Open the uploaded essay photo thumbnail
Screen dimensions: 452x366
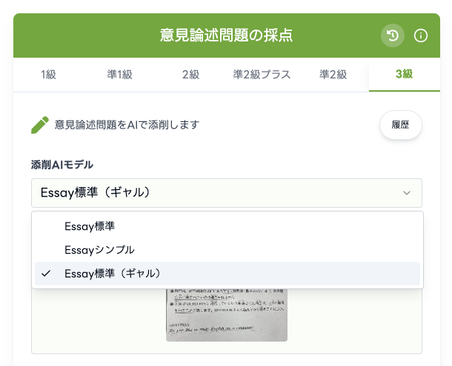pos(226,314)
